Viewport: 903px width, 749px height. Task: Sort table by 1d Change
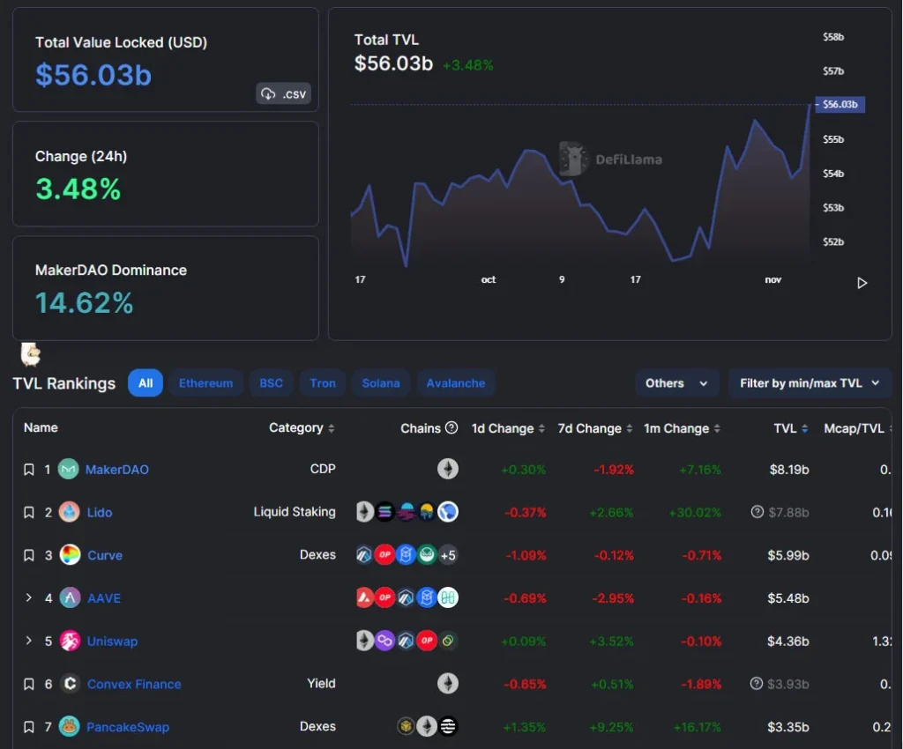click(x=508, y=428)
